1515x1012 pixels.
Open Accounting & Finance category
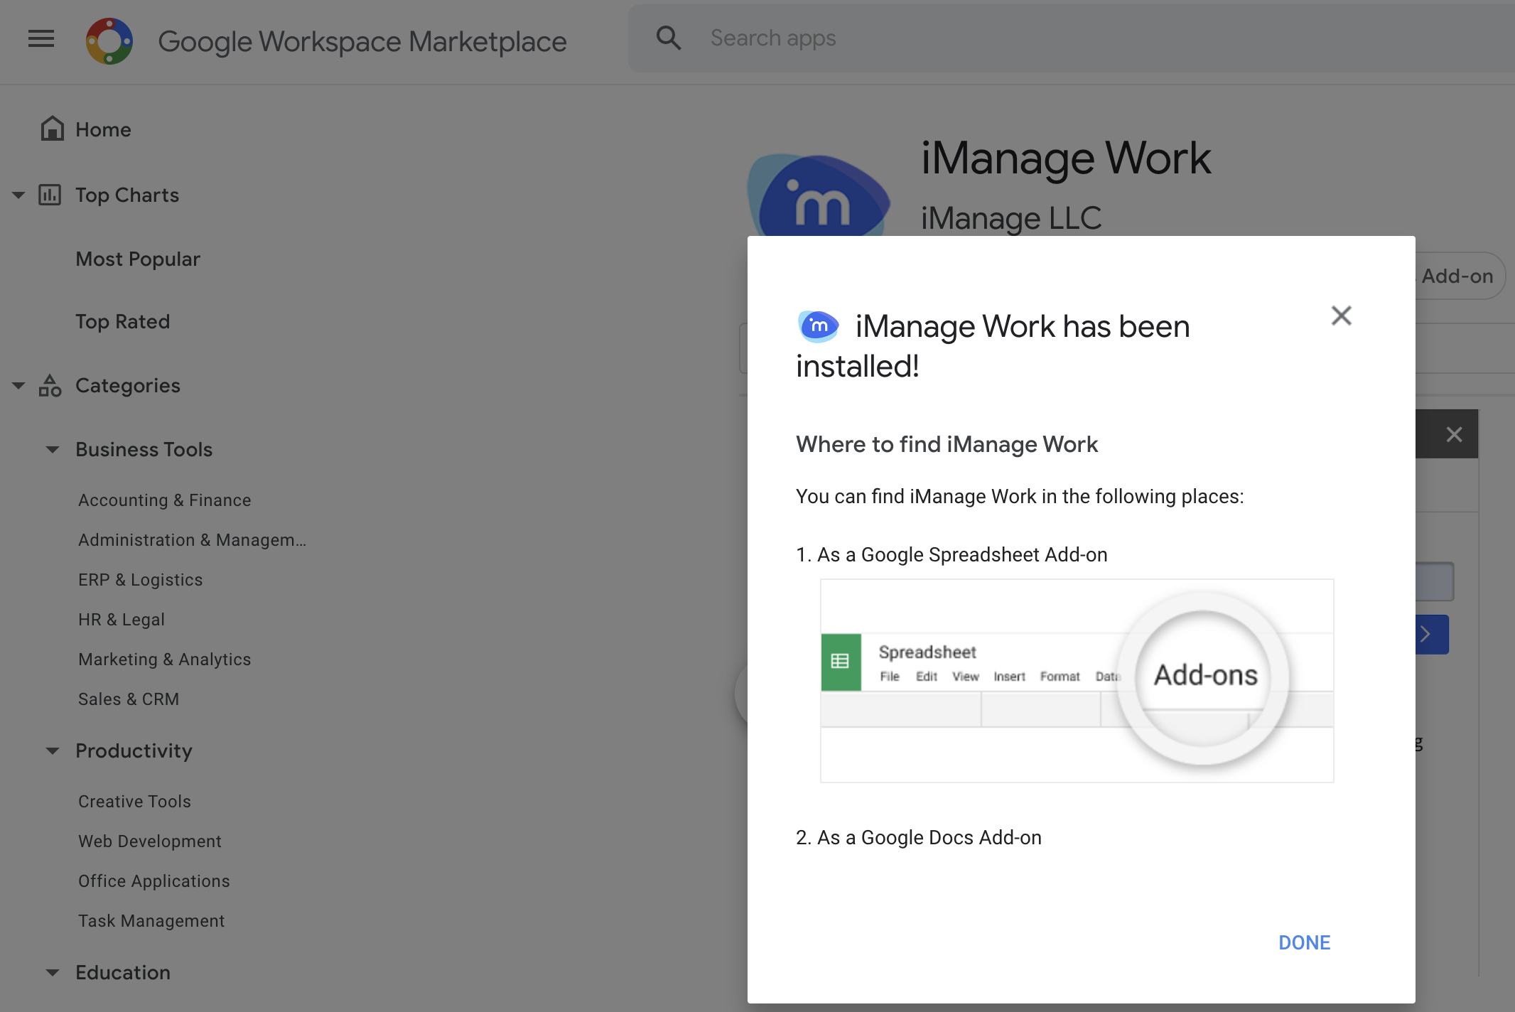tap(164, 500)
